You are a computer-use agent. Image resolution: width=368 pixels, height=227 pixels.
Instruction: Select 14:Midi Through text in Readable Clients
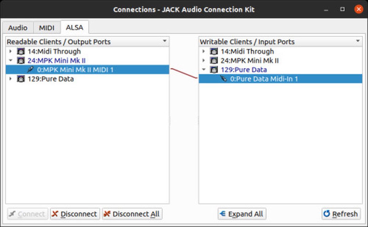click(x=54, y=51)
